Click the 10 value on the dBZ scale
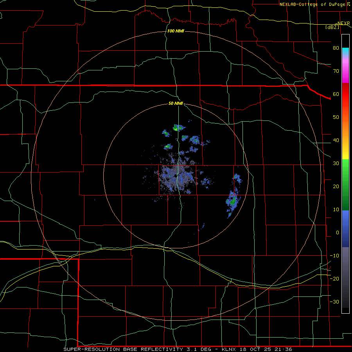Image resolution: width=352 pixels, height=352 pixels. [336, 210]
